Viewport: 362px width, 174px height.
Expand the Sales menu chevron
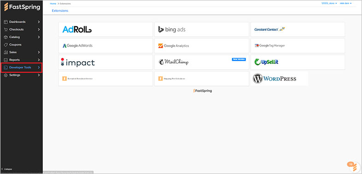pyautogui.click(x=39, y=52)
